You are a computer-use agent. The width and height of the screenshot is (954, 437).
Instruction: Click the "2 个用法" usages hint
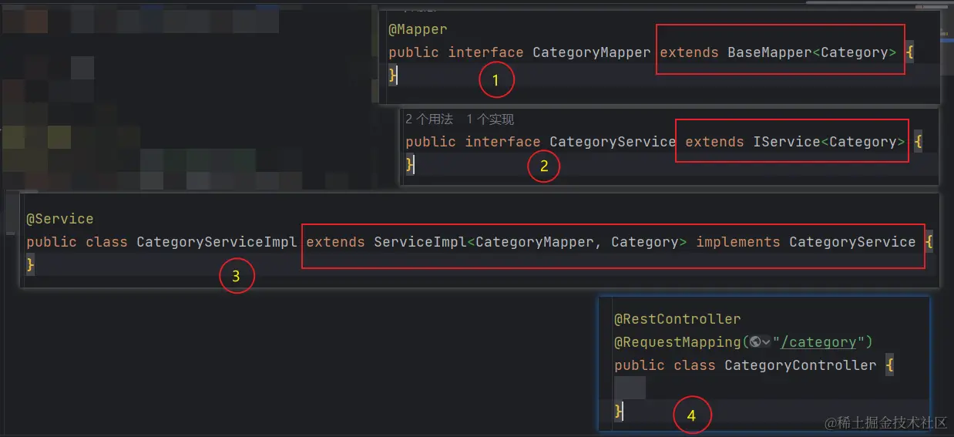(x=429, y=119)
